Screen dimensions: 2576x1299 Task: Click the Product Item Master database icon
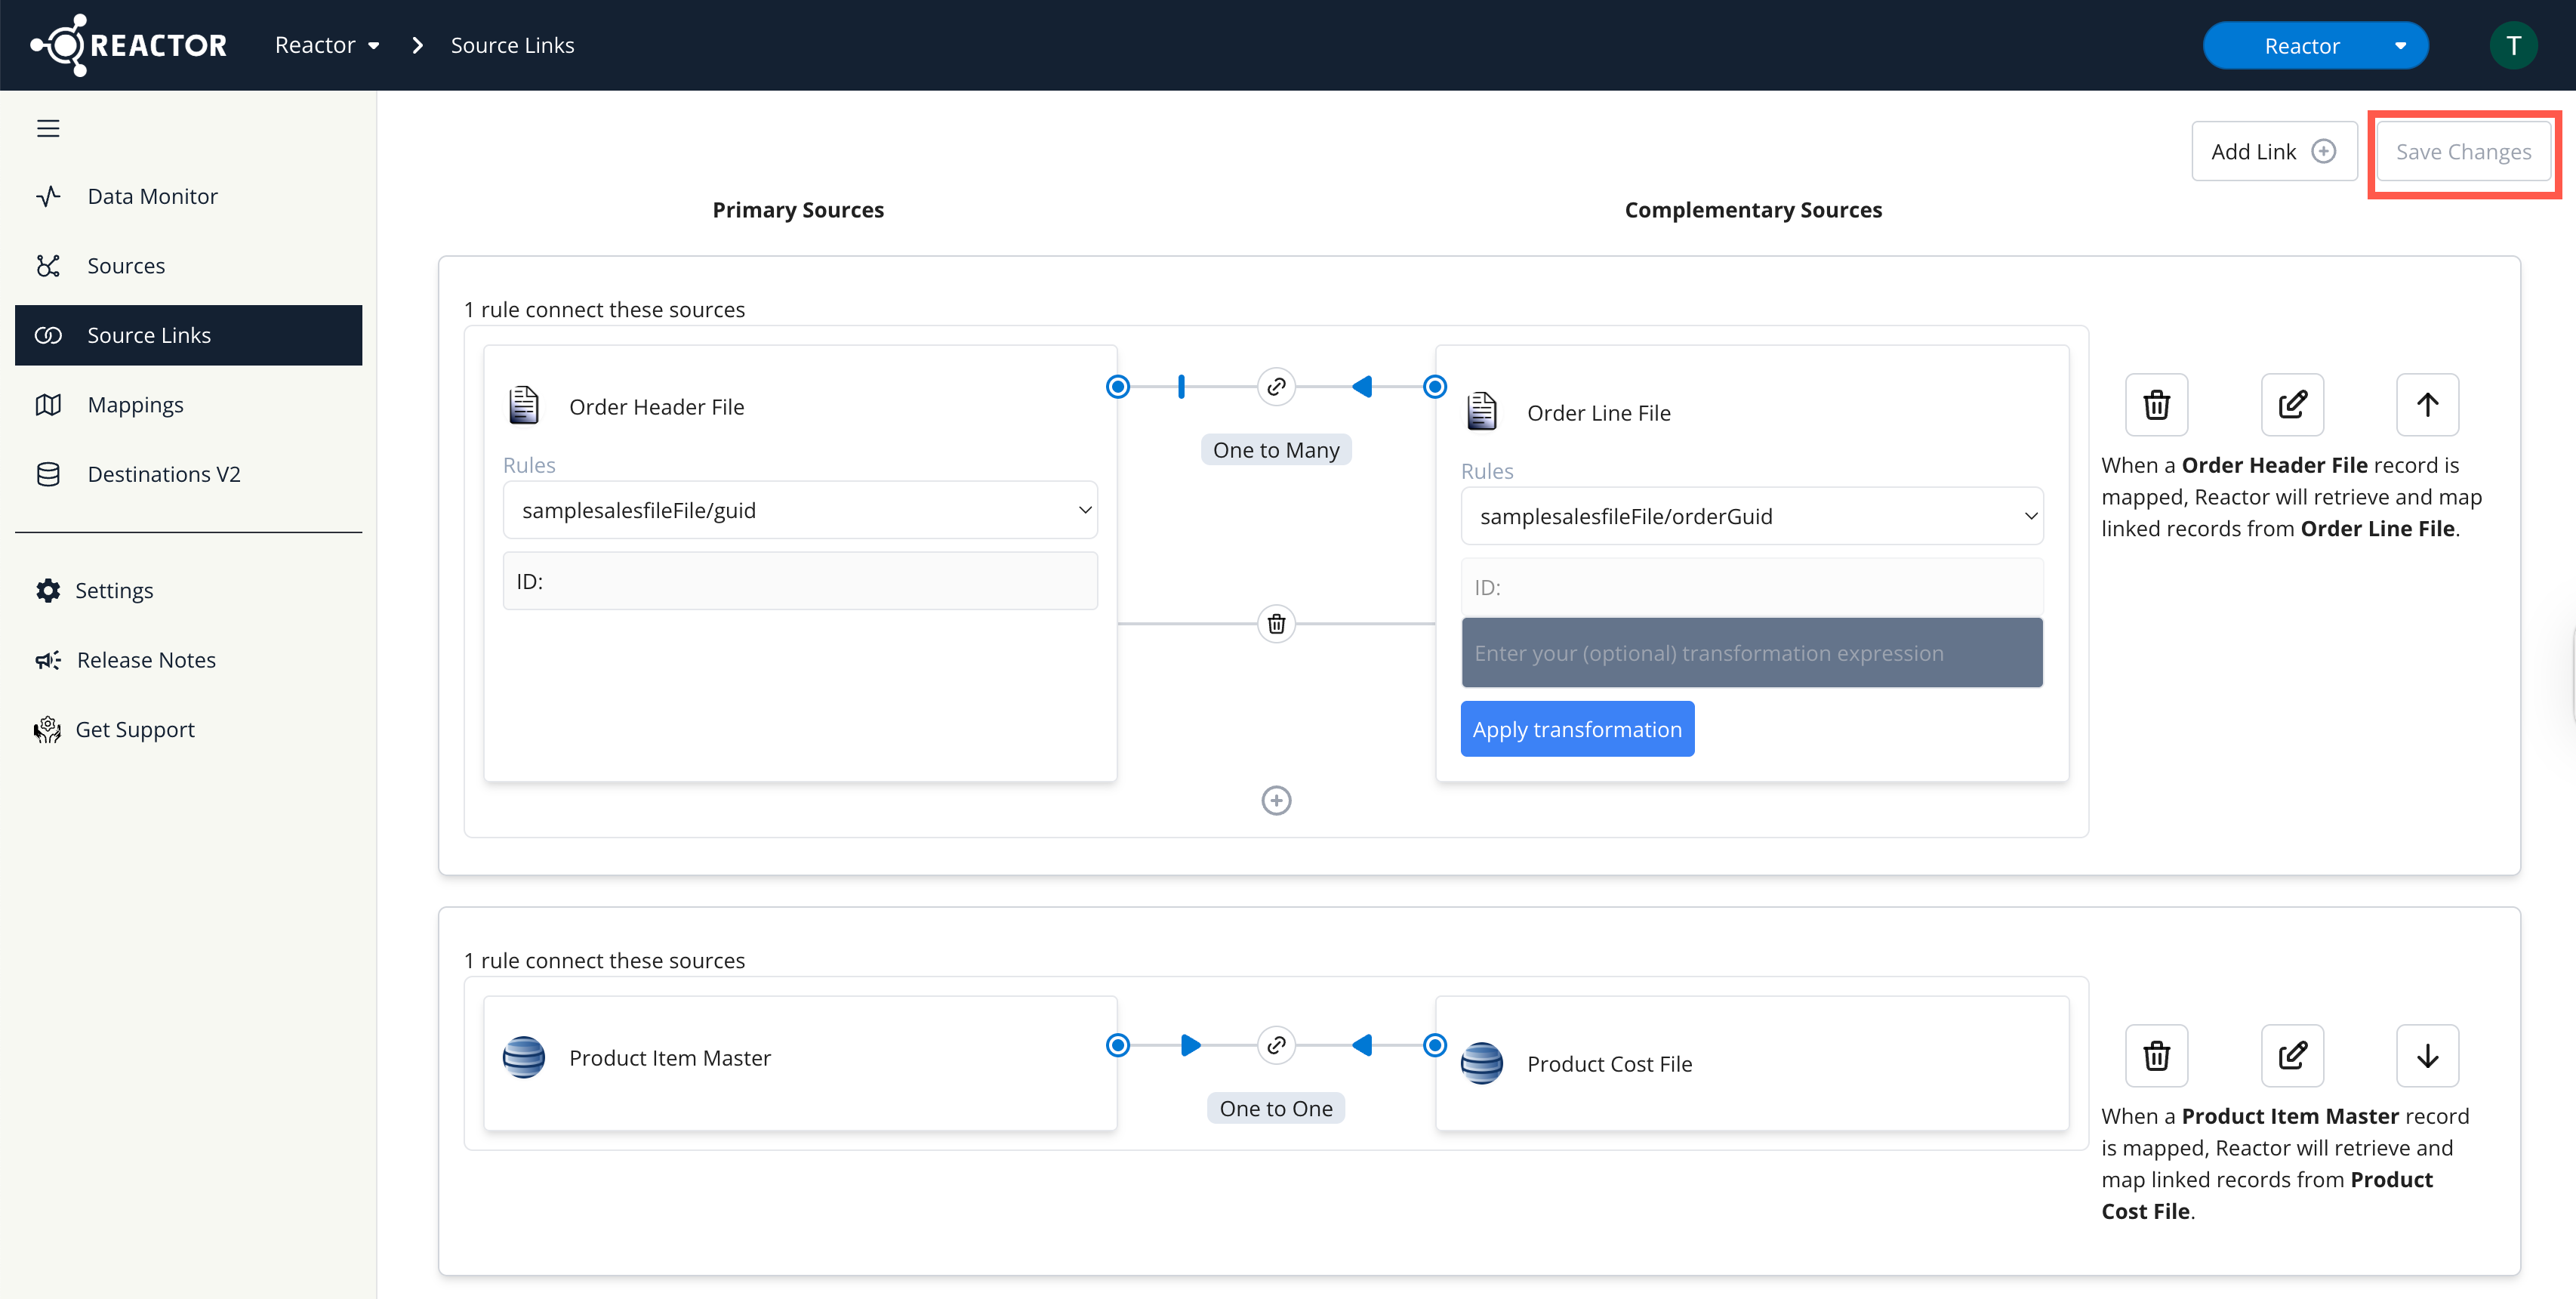click(524, 1057)
